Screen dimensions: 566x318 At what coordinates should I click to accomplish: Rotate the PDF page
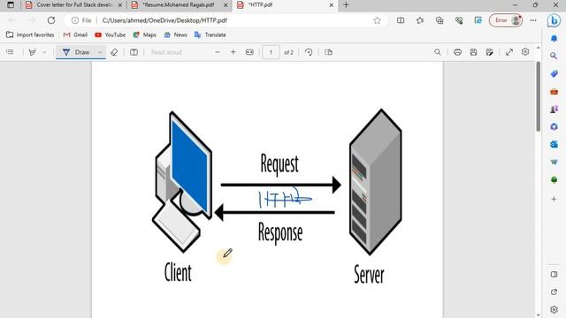(x=309, y=52)
